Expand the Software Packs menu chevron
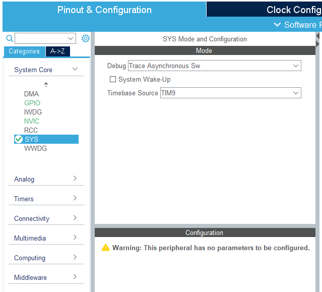322x292 pixels. 277,25
